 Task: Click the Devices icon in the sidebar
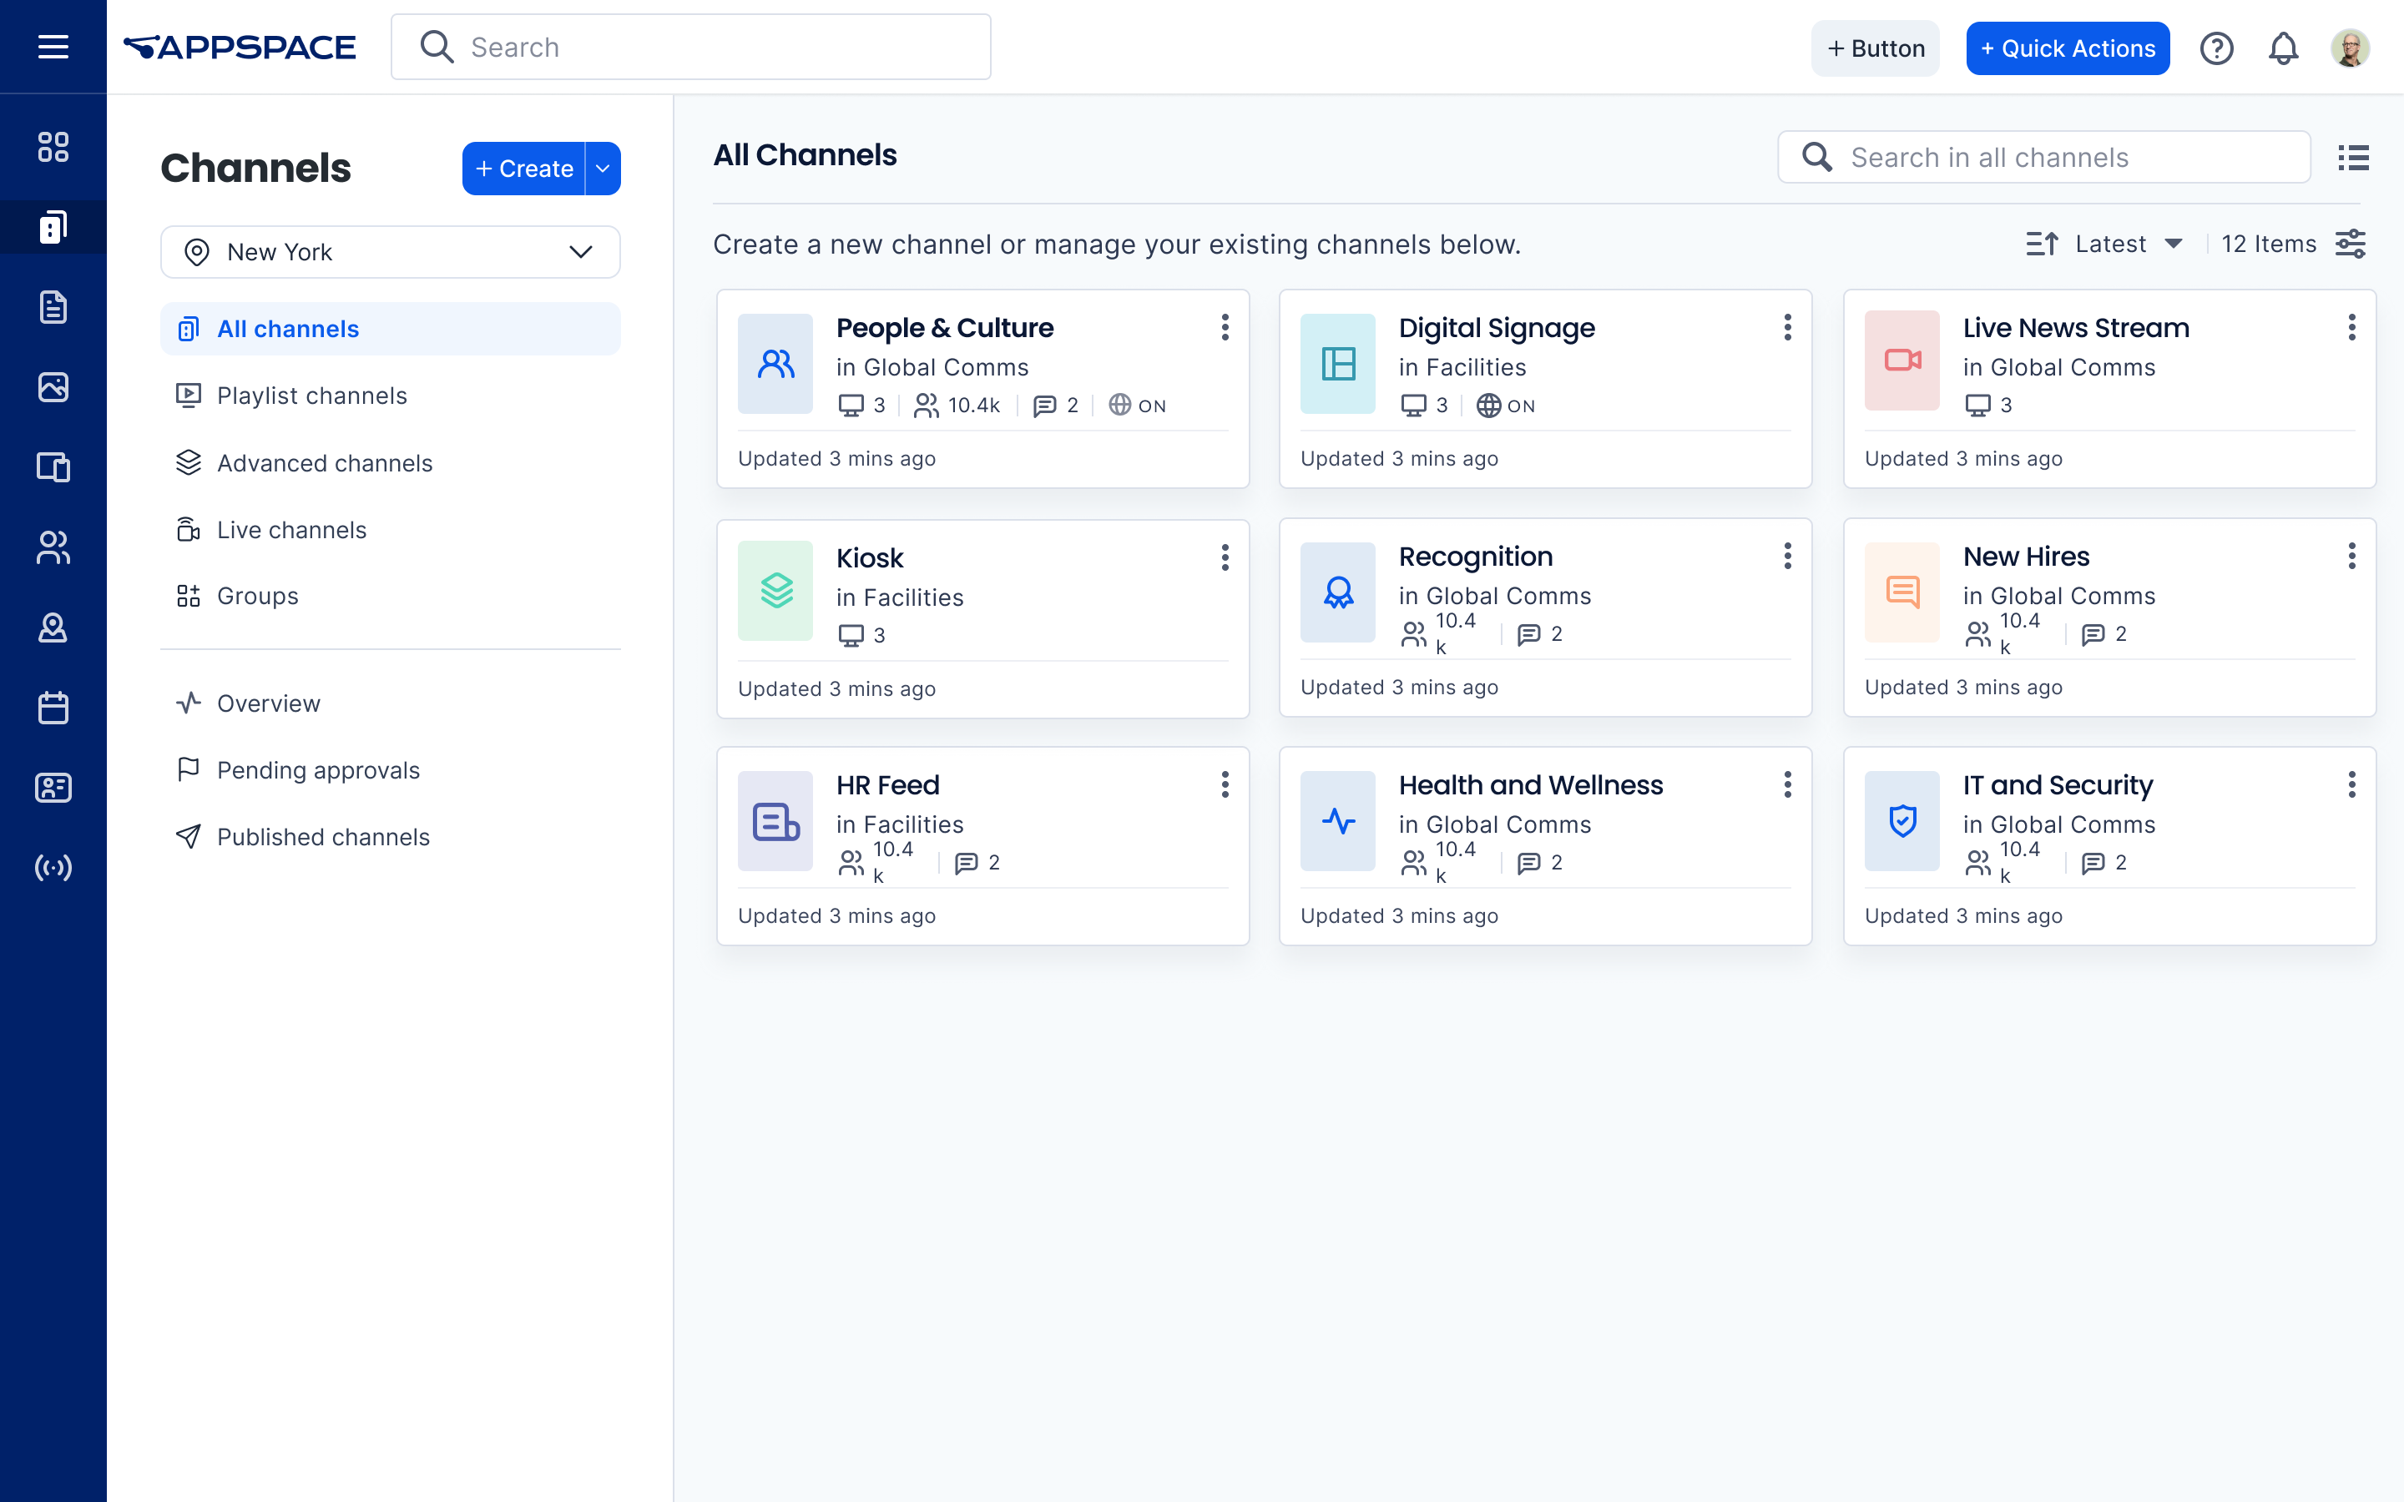tap(53, 468)
